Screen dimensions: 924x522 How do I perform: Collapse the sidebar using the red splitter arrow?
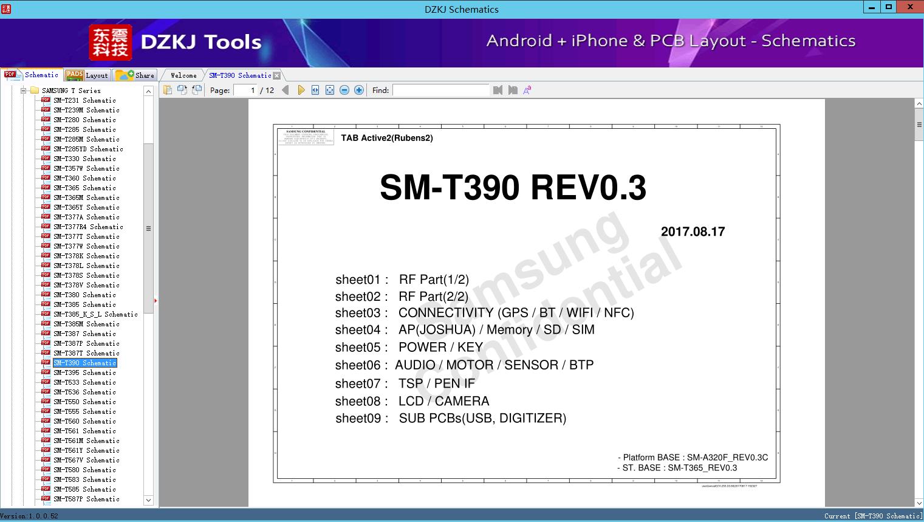click(x=156, y=300)
